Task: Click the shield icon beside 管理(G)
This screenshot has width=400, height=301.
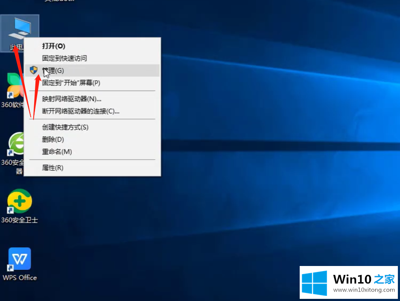Action: tap(33, 70)
